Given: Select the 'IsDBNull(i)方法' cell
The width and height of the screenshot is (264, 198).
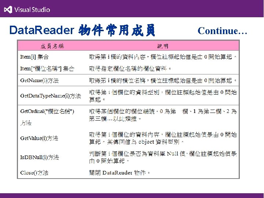Looking at the screenshot, I should point(40,157).
